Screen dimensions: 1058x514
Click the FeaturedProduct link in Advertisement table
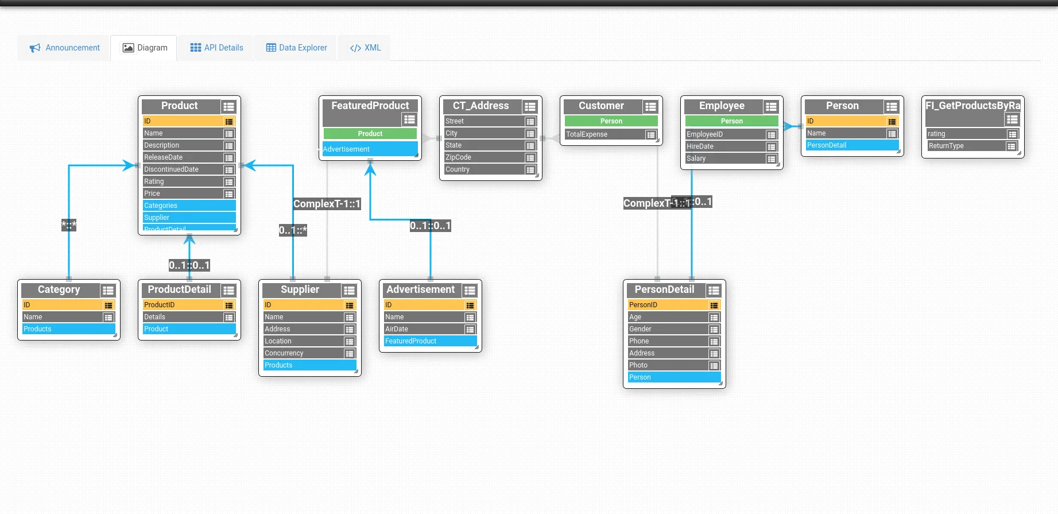(x=428, y=341)
